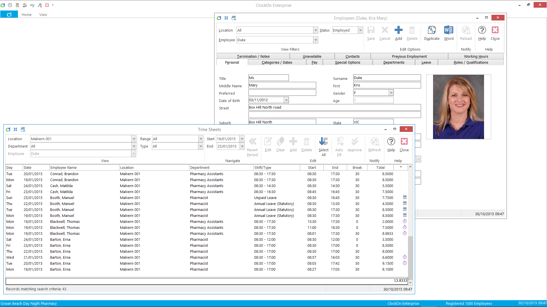This screenshot has width=547, height=307.
Task: Open Help in Time Sheets toolbar
Action: pyautogui.click(x=391, y=142)
